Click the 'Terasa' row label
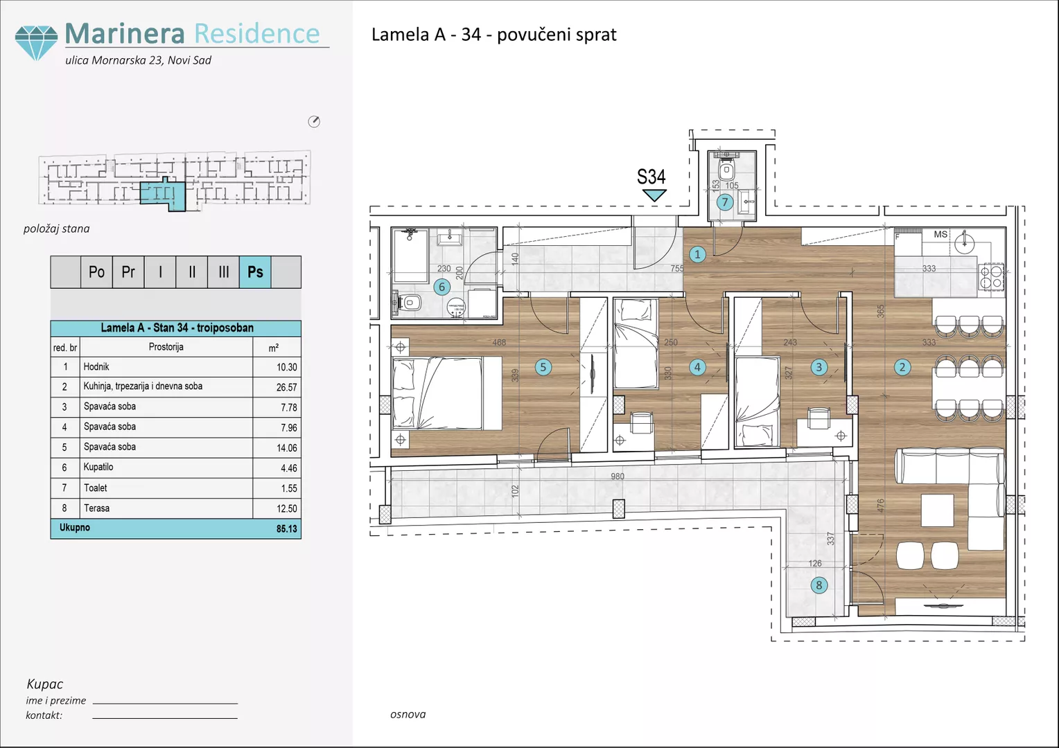The image size is (1059, 748). pyautogui.click(x=96, y=508)
